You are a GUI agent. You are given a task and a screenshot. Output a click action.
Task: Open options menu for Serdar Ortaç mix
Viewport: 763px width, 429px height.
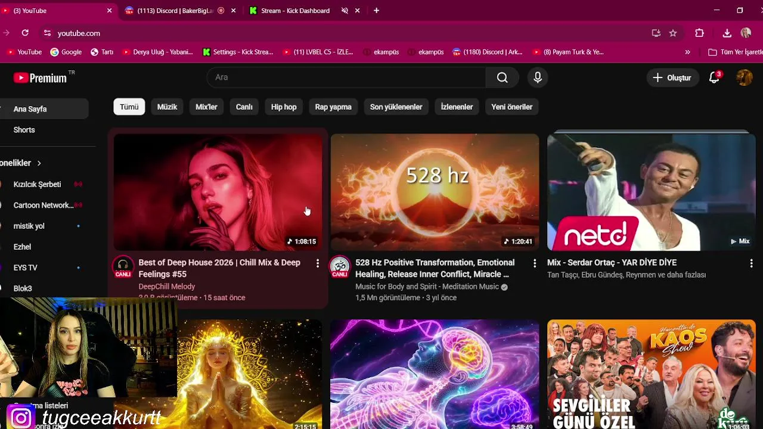(751, 263)
